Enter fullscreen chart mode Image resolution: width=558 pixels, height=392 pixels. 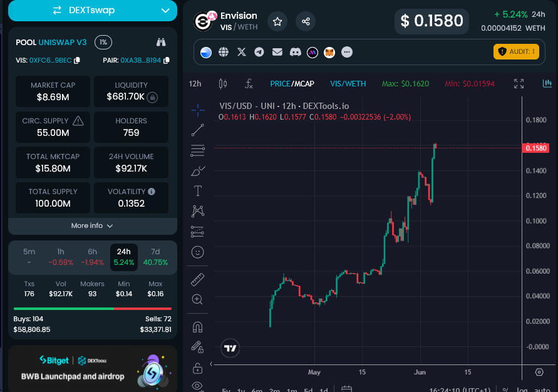pyautogui.click(x=519, y=83)
